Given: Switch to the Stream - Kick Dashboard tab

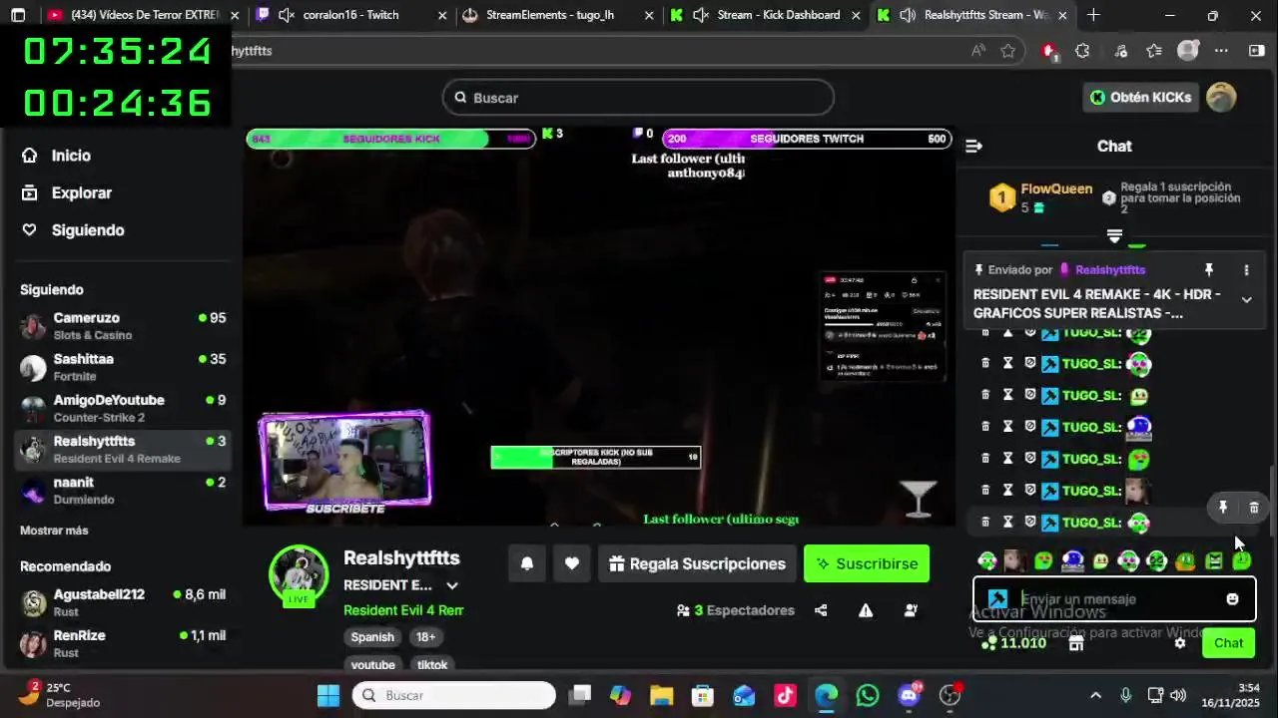Looking at the screenshot, I should point(767,15).
